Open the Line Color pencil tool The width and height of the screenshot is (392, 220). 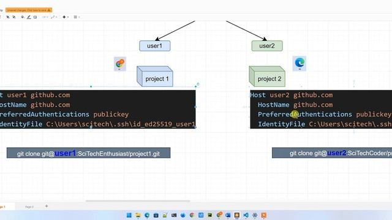(x=29, y=17)
